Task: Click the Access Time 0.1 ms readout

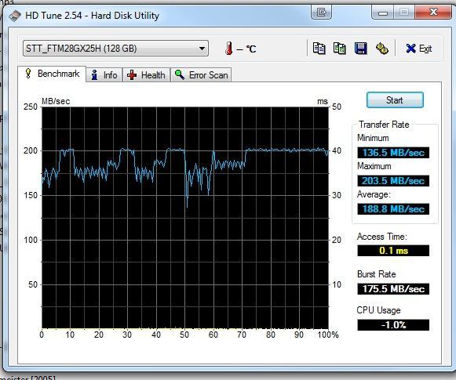Action: point(393,251)
